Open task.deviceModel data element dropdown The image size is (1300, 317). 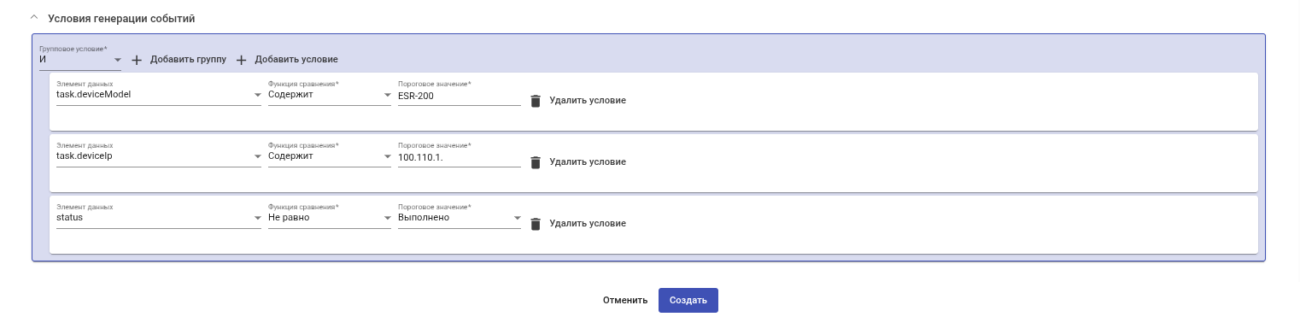click(x=159, y=96)
